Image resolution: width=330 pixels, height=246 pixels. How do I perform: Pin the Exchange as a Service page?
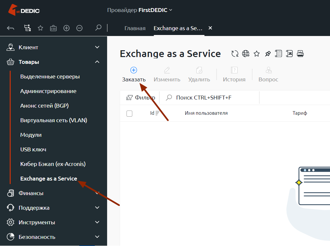(x=268, y=54)
